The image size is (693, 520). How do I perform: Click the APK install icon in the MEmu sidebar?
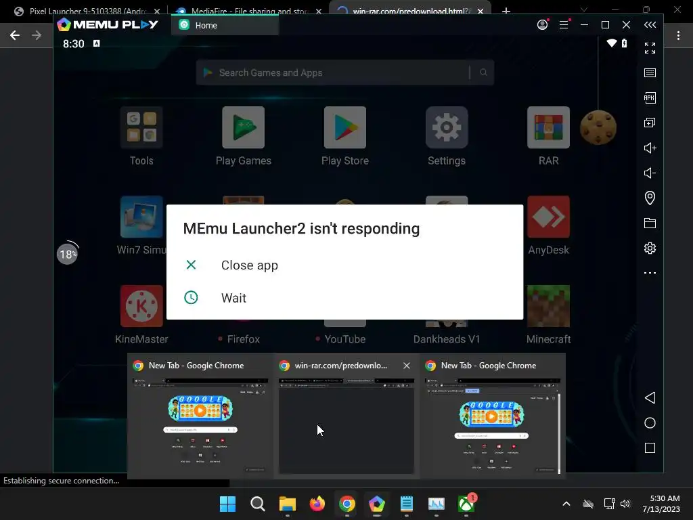click(x=650, y=97)
